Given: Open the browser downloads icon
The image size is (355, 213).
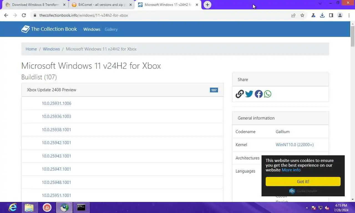Looking at the screenshot, I should pos(322,16).
